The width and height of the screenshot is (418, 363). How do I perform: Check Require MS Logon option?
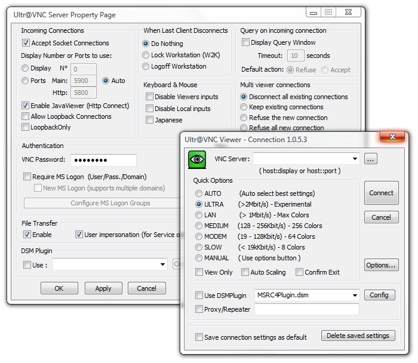coord(27,177)
